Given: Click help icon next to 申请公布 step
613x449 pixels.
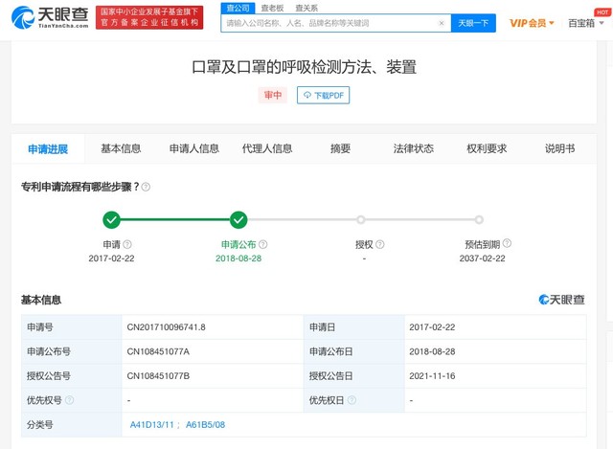Looking at the screenshot, I should coord(263,244).
